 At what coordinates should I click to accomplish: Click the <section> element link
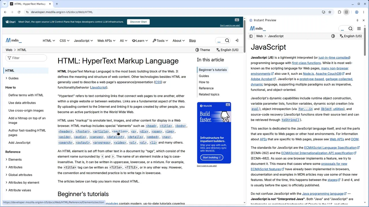coord(120,131)
